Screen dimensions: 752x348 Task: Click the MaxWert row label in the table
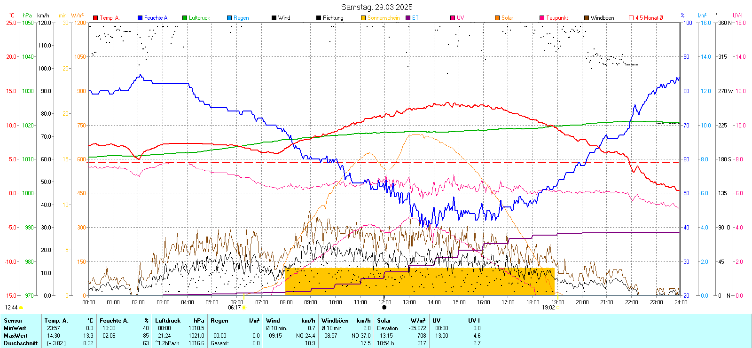(16, 336)
